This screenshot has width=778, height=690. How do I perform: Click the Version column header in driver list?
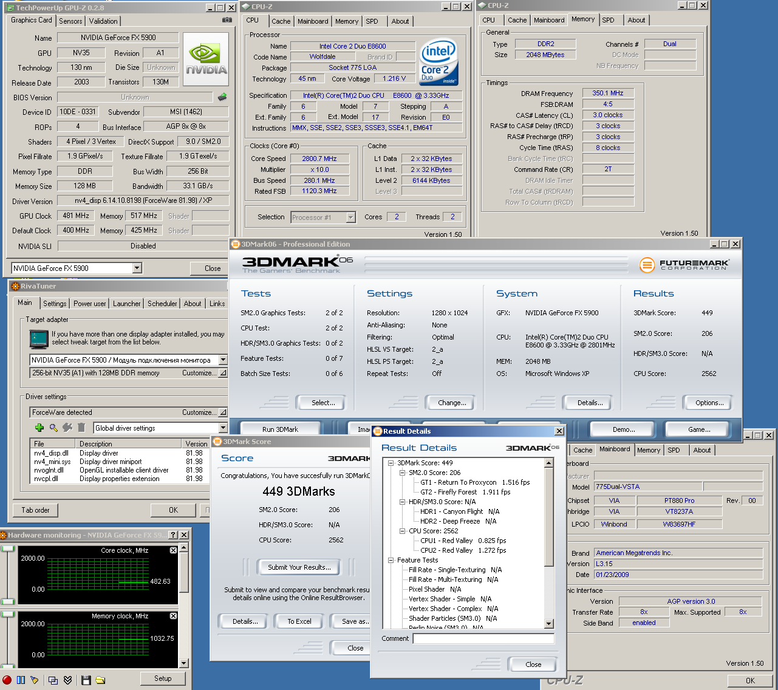point(196,444)
